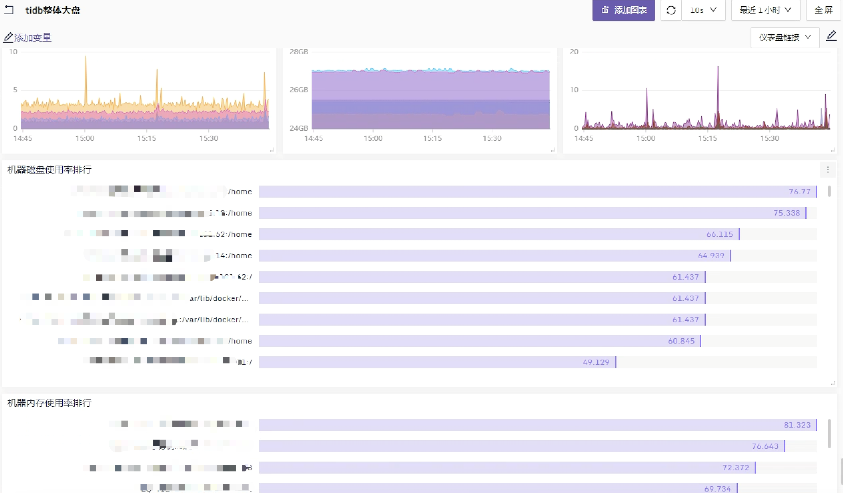
Task: Click the refresh icon in top toolbar
Action: click(x=671, y=10)
